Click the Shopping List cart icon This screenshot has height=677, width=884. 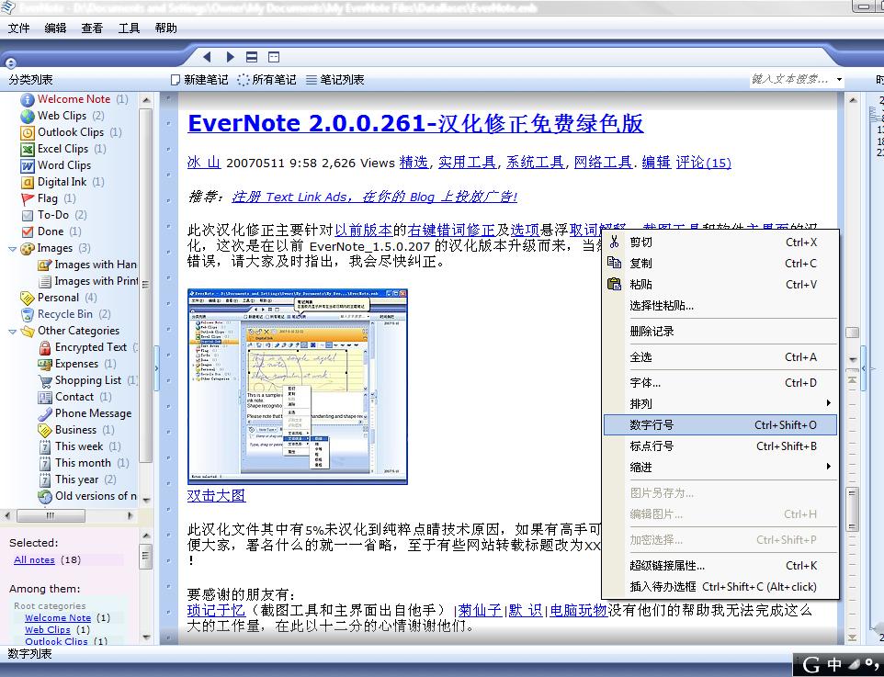point(45,381)
